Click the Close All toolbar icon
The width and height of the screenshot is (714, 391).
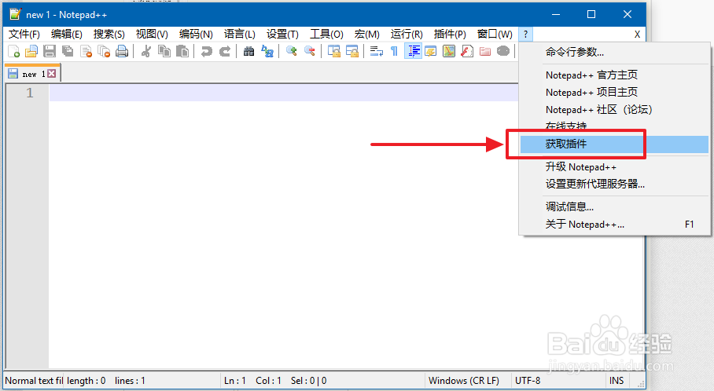(104, 51)
